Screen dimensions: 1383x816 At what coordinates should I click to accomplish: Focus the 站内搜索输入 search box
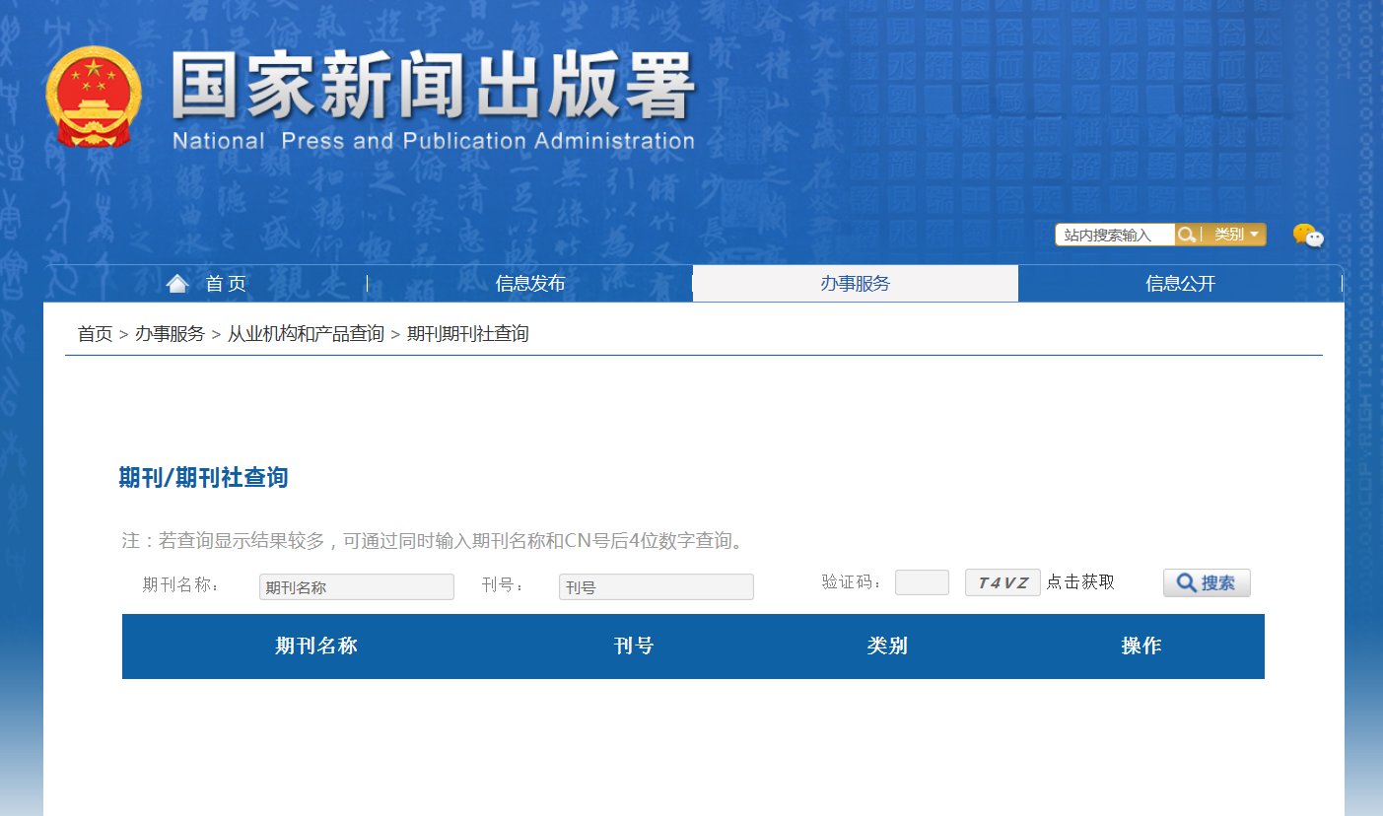tap(1114, 235)
